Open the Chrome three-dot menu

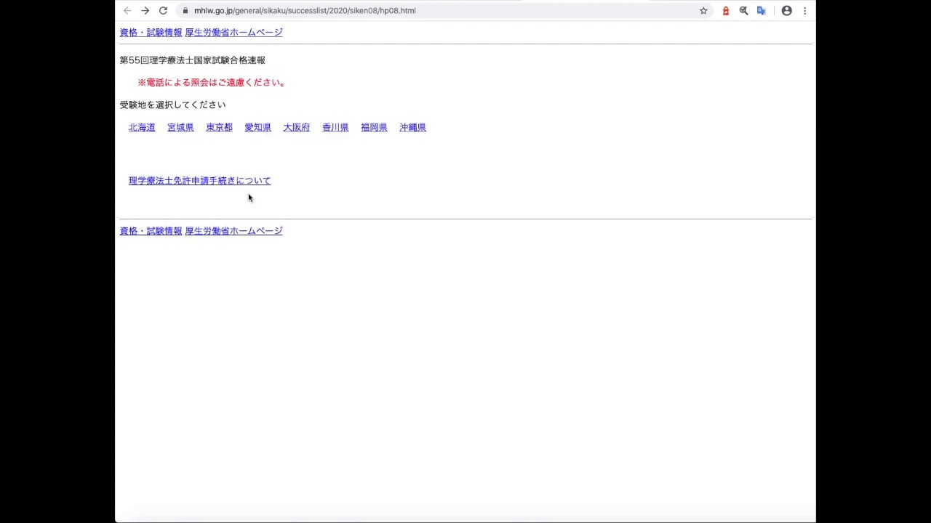point(805,11)
